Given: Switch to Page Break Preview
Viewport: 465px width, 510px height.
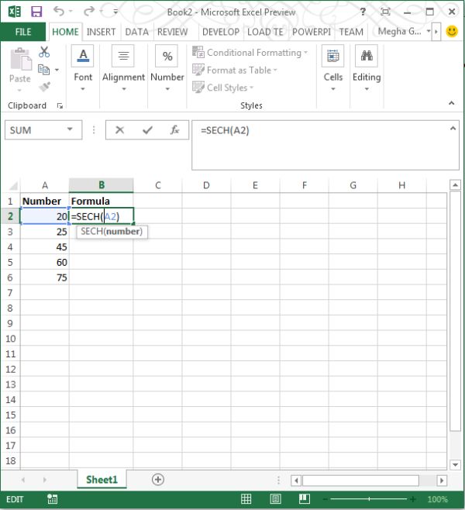Looking at the screenshot, I should (305, 499).
